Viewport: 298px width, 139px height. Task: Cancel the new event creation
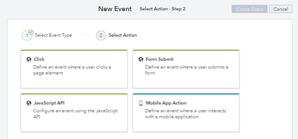(x=281, y=9)
